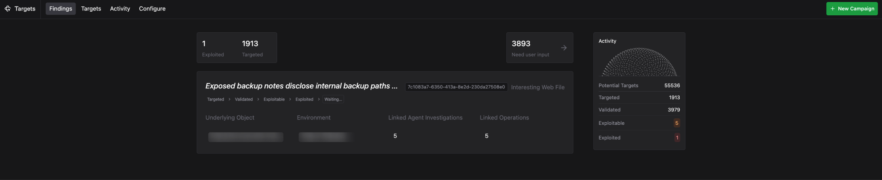Click the Interesting Web File label
882x180 pixels.
click(x=538, y=87)
